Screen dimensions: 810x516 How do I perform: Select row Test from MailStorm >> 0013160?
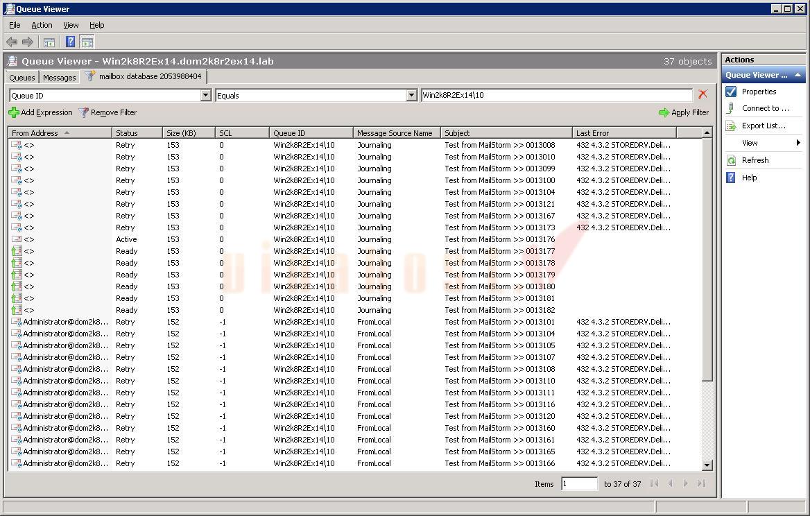coord(355,428)
